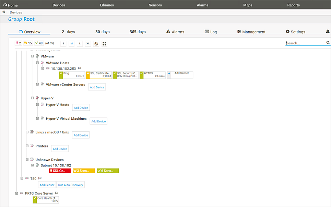The width and height of the screenshot is (331, 207).
Task: Select S tree view size
Action: 63,44
